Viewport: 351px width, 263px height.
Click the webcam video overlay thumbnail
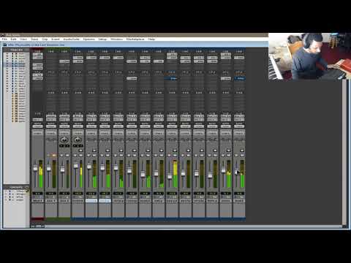(x=309, y=56)
